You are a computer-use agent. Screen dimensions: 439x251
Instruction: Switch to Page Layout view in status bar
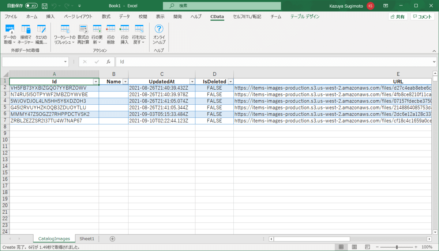point(354,247)
